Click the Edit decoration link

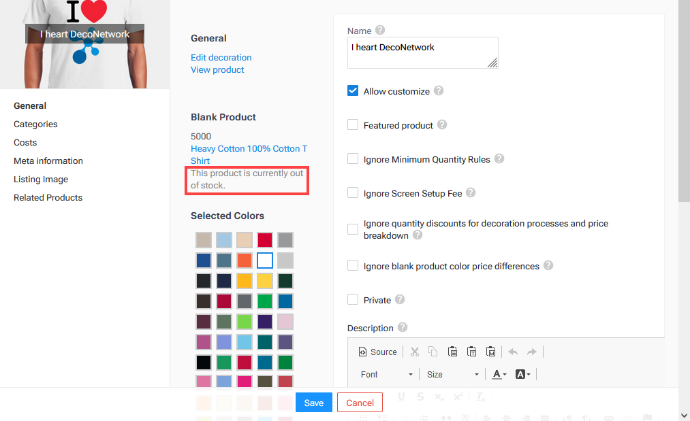[221, 57]
